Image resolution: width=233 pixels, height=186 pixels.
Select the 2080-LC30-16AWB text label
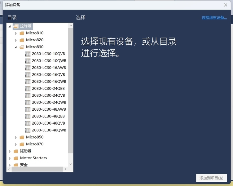[49, 68]
